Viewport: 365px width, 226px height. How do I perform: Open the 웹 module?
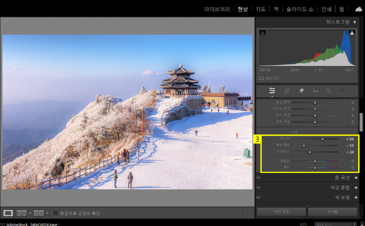[x=342, y=9]
